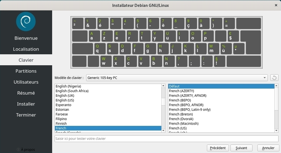Click layout list scrollbar up arrow
281x153 pixels.
pos(163,86)
